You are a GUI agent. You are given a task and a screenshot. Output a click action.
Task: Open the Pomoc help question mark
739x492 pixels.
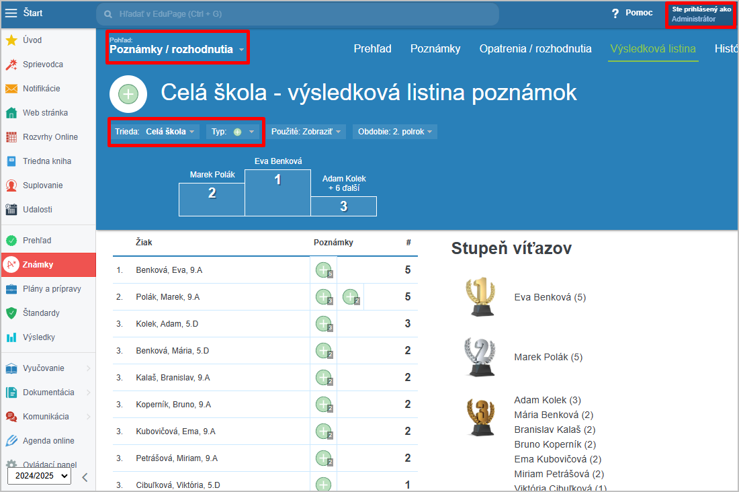click(x=615, y=13)
